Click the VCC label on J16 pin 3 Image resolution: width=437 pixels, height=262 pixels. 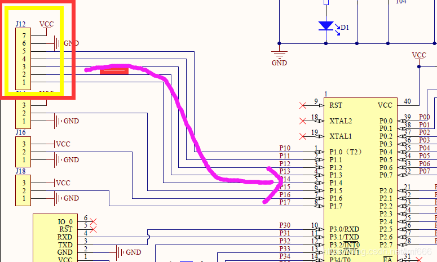(x=63, y=144)
